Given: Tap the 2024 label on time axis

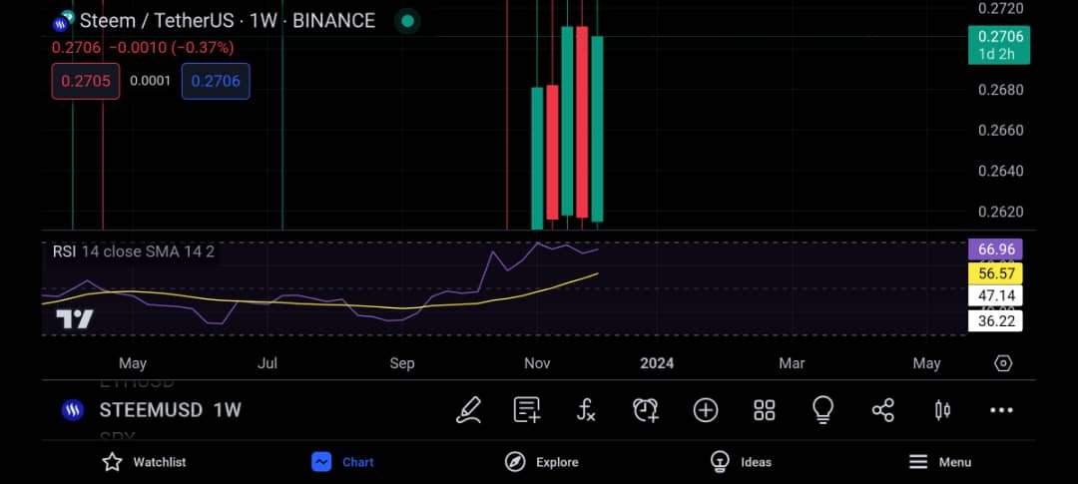Looking at the screenshot, I should click(x=657, y=363).
